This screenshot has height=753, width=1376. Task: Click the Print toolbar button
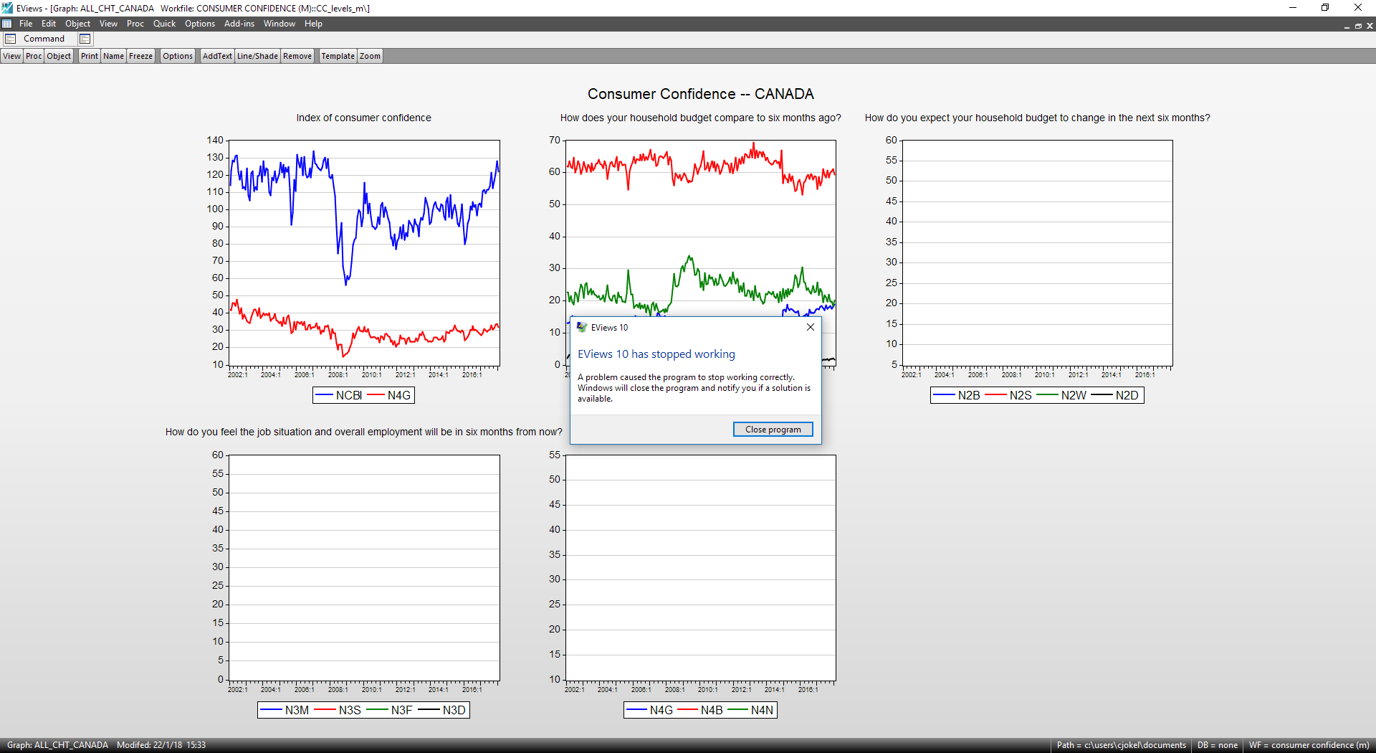pyautogui.click(x=90, y=56)
